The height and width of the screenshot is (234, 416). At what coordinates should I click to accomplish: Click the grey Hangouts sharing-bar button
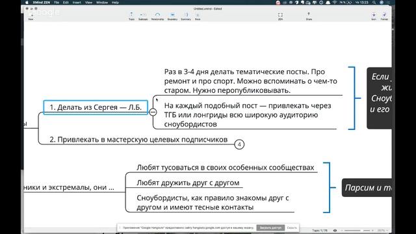[270, 227]
